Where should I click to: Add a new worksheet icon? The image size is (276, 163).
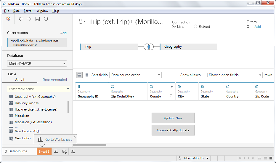coord(56,152)
